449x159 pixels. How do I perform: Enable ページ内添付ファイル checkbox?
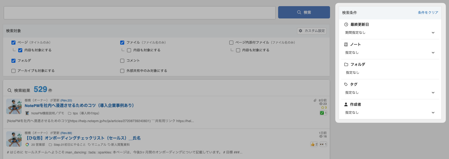[231, 42]
